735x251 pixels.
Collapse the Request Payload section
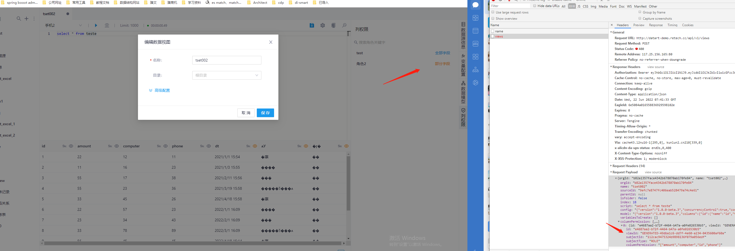(x=611, y=172)
